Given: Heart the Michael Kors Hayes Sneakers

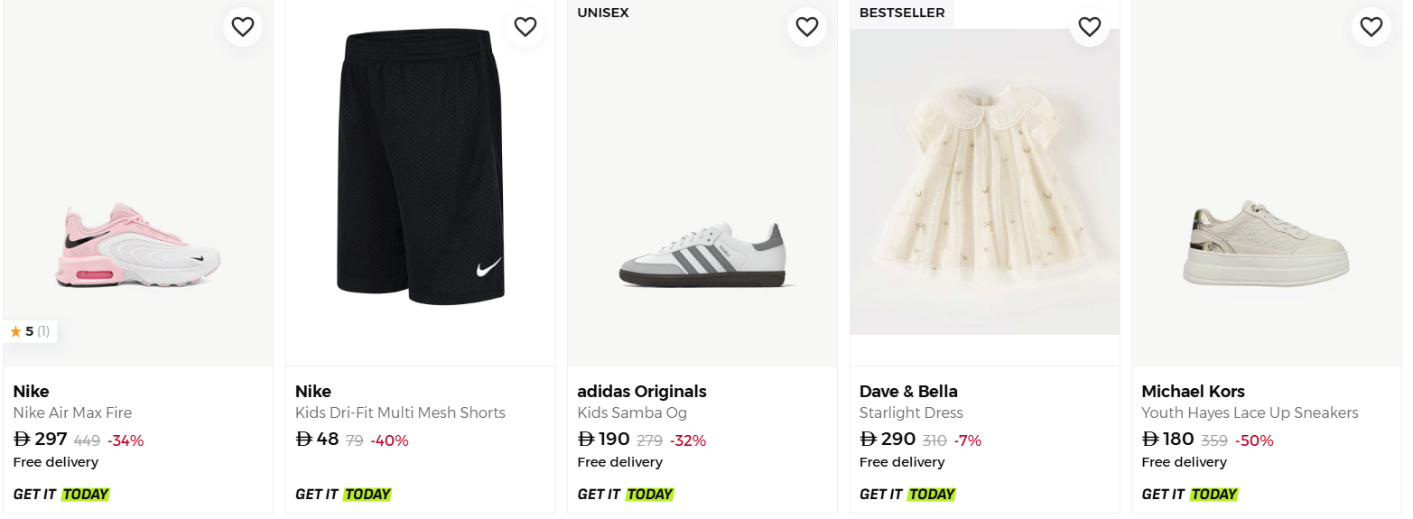Looking at the screenshot, I should click(1371, 27).
